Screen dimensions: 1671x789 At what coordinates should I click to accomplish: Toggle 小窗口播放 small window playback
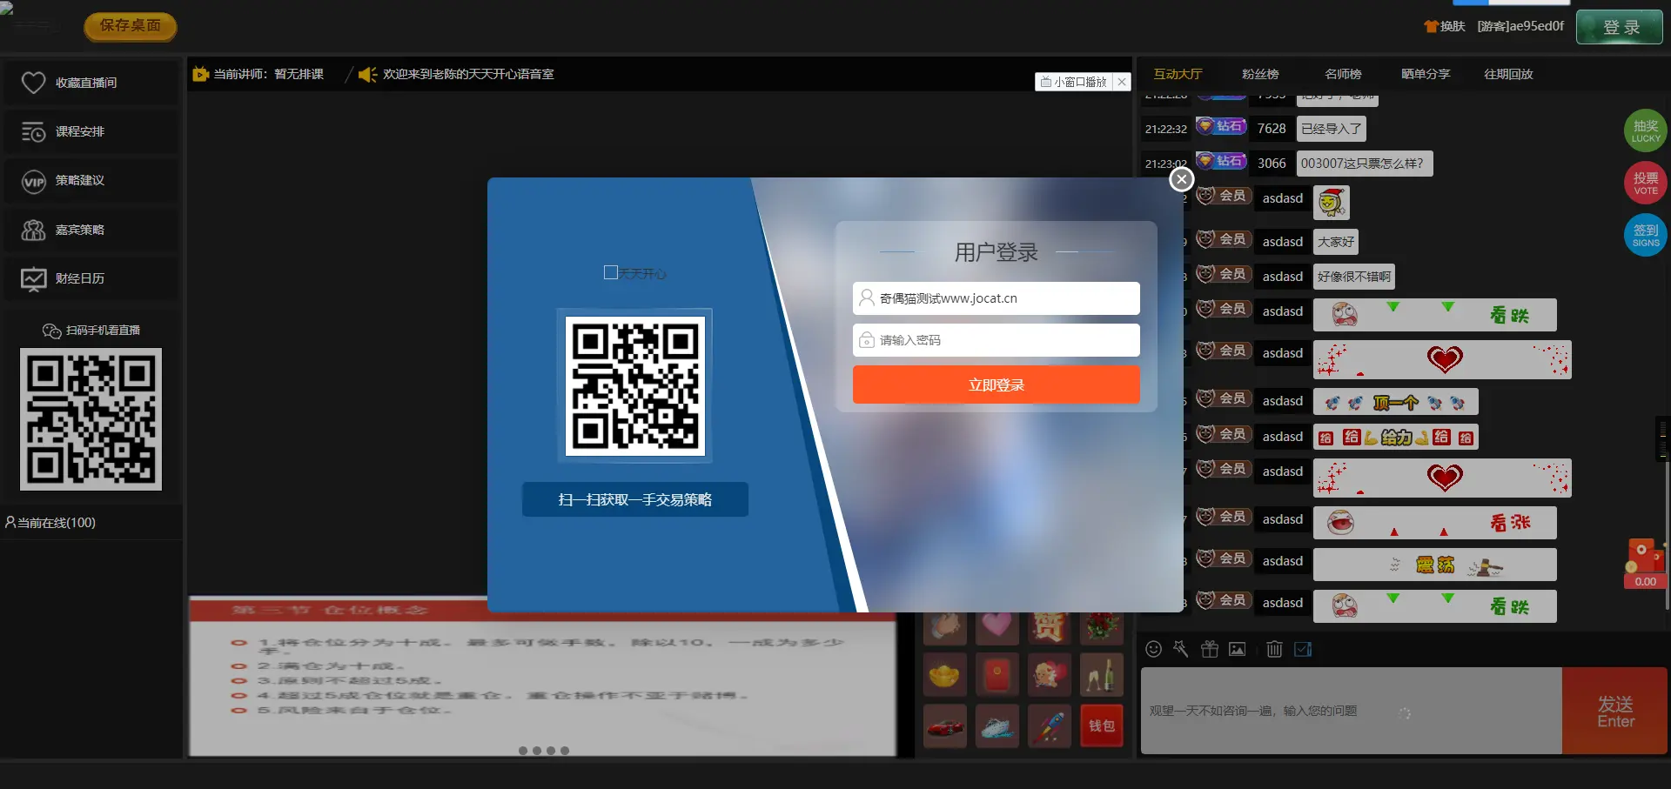click(x=1074, y=82)
